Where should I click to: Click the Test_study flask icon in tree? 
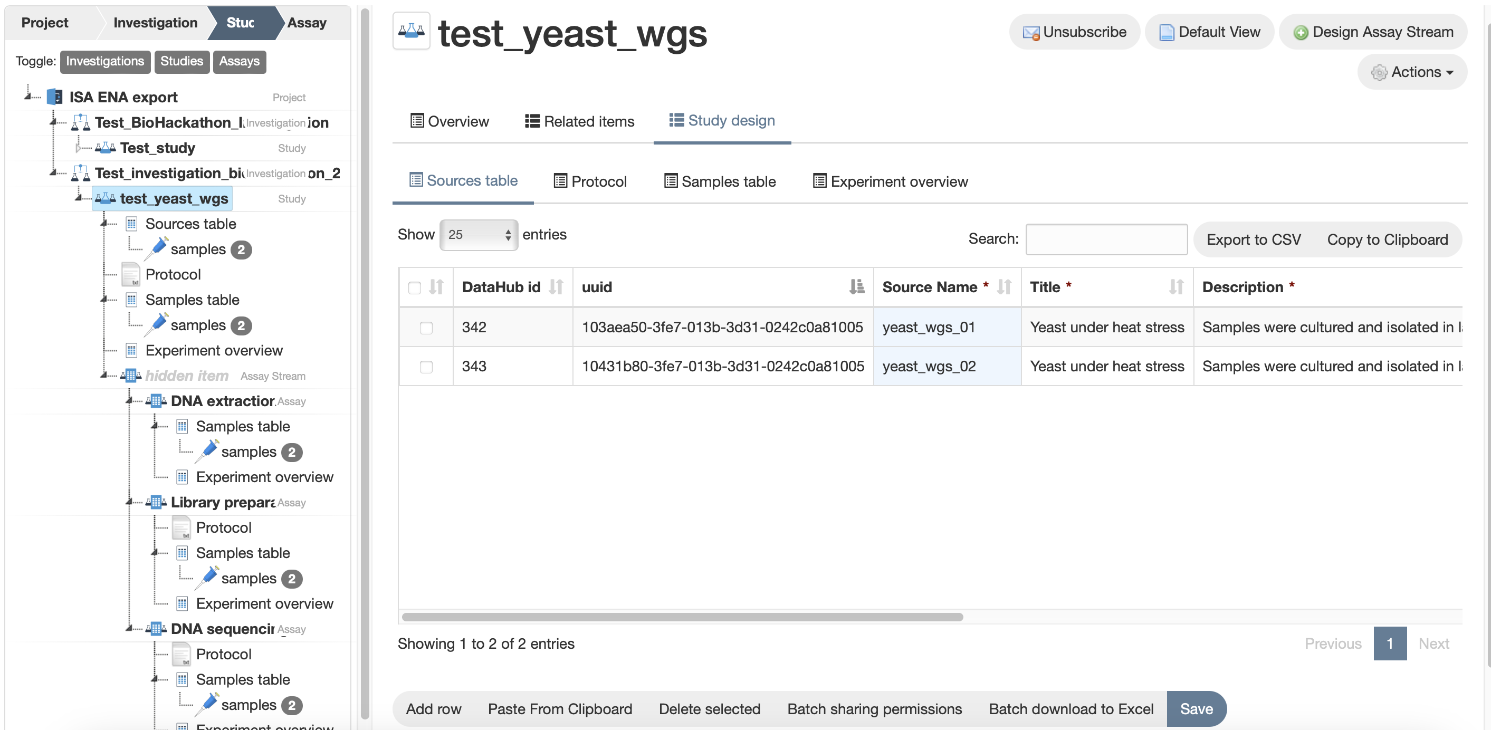106,148
